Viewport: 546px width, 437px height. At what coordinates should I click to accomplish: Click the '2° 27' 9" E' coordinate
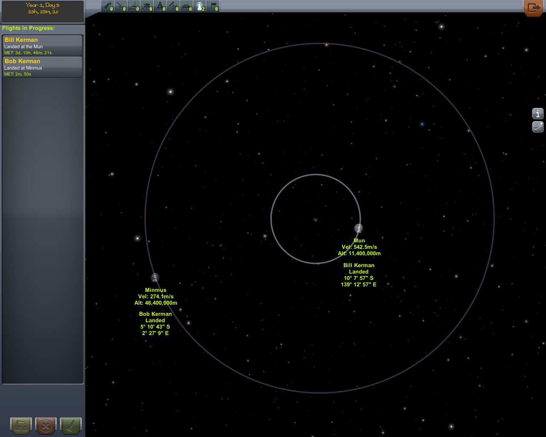point(155,333)
